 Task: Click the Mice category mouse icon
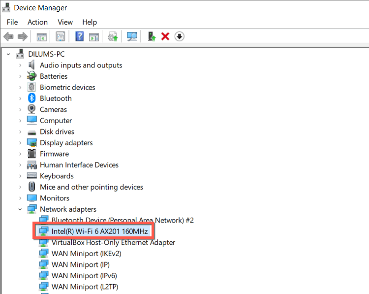pyautogui.click(x=31, y=187)
